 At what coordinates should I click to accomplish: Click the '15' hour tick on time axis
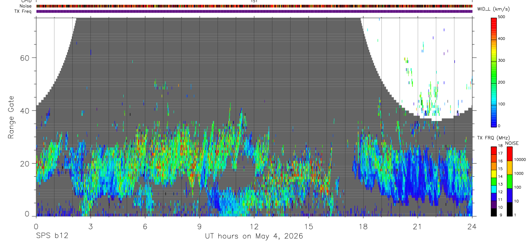click(309, 226)
